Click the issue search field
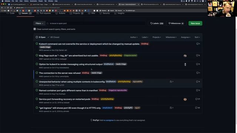 [96, 23]
